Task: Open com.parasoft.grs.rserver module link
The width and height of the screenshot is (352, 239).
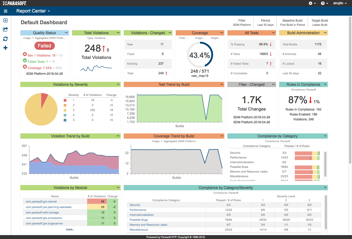Action: click(41, 201)
